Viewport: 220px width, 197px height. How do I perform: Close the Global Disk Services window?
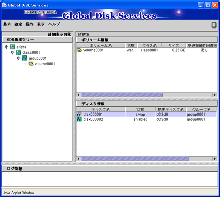pos(215,5)
